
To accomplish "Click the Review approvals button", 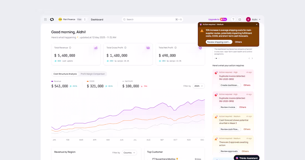I will [x=229, y=151].
